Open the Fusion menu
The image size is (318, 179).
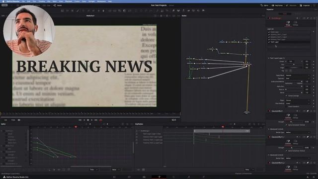pos(77,1)
